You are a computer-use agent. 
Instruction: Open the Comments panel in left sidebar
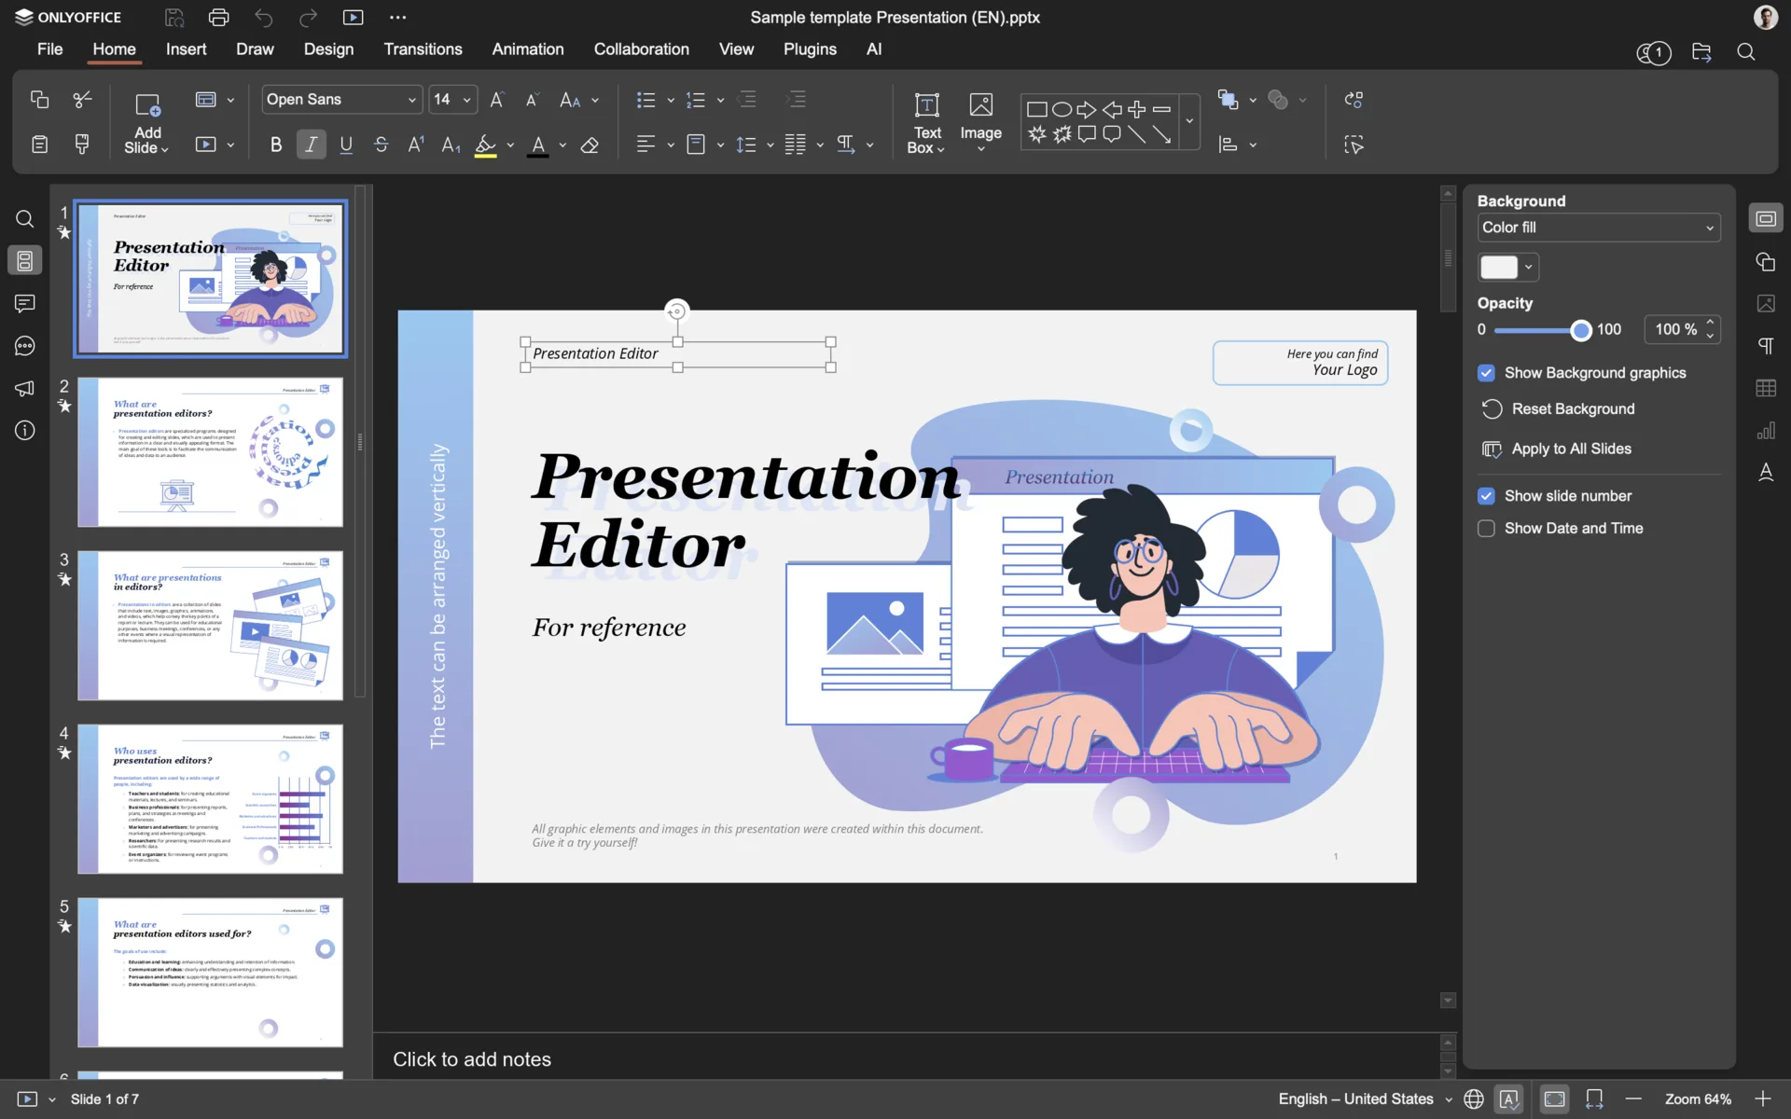25,303
